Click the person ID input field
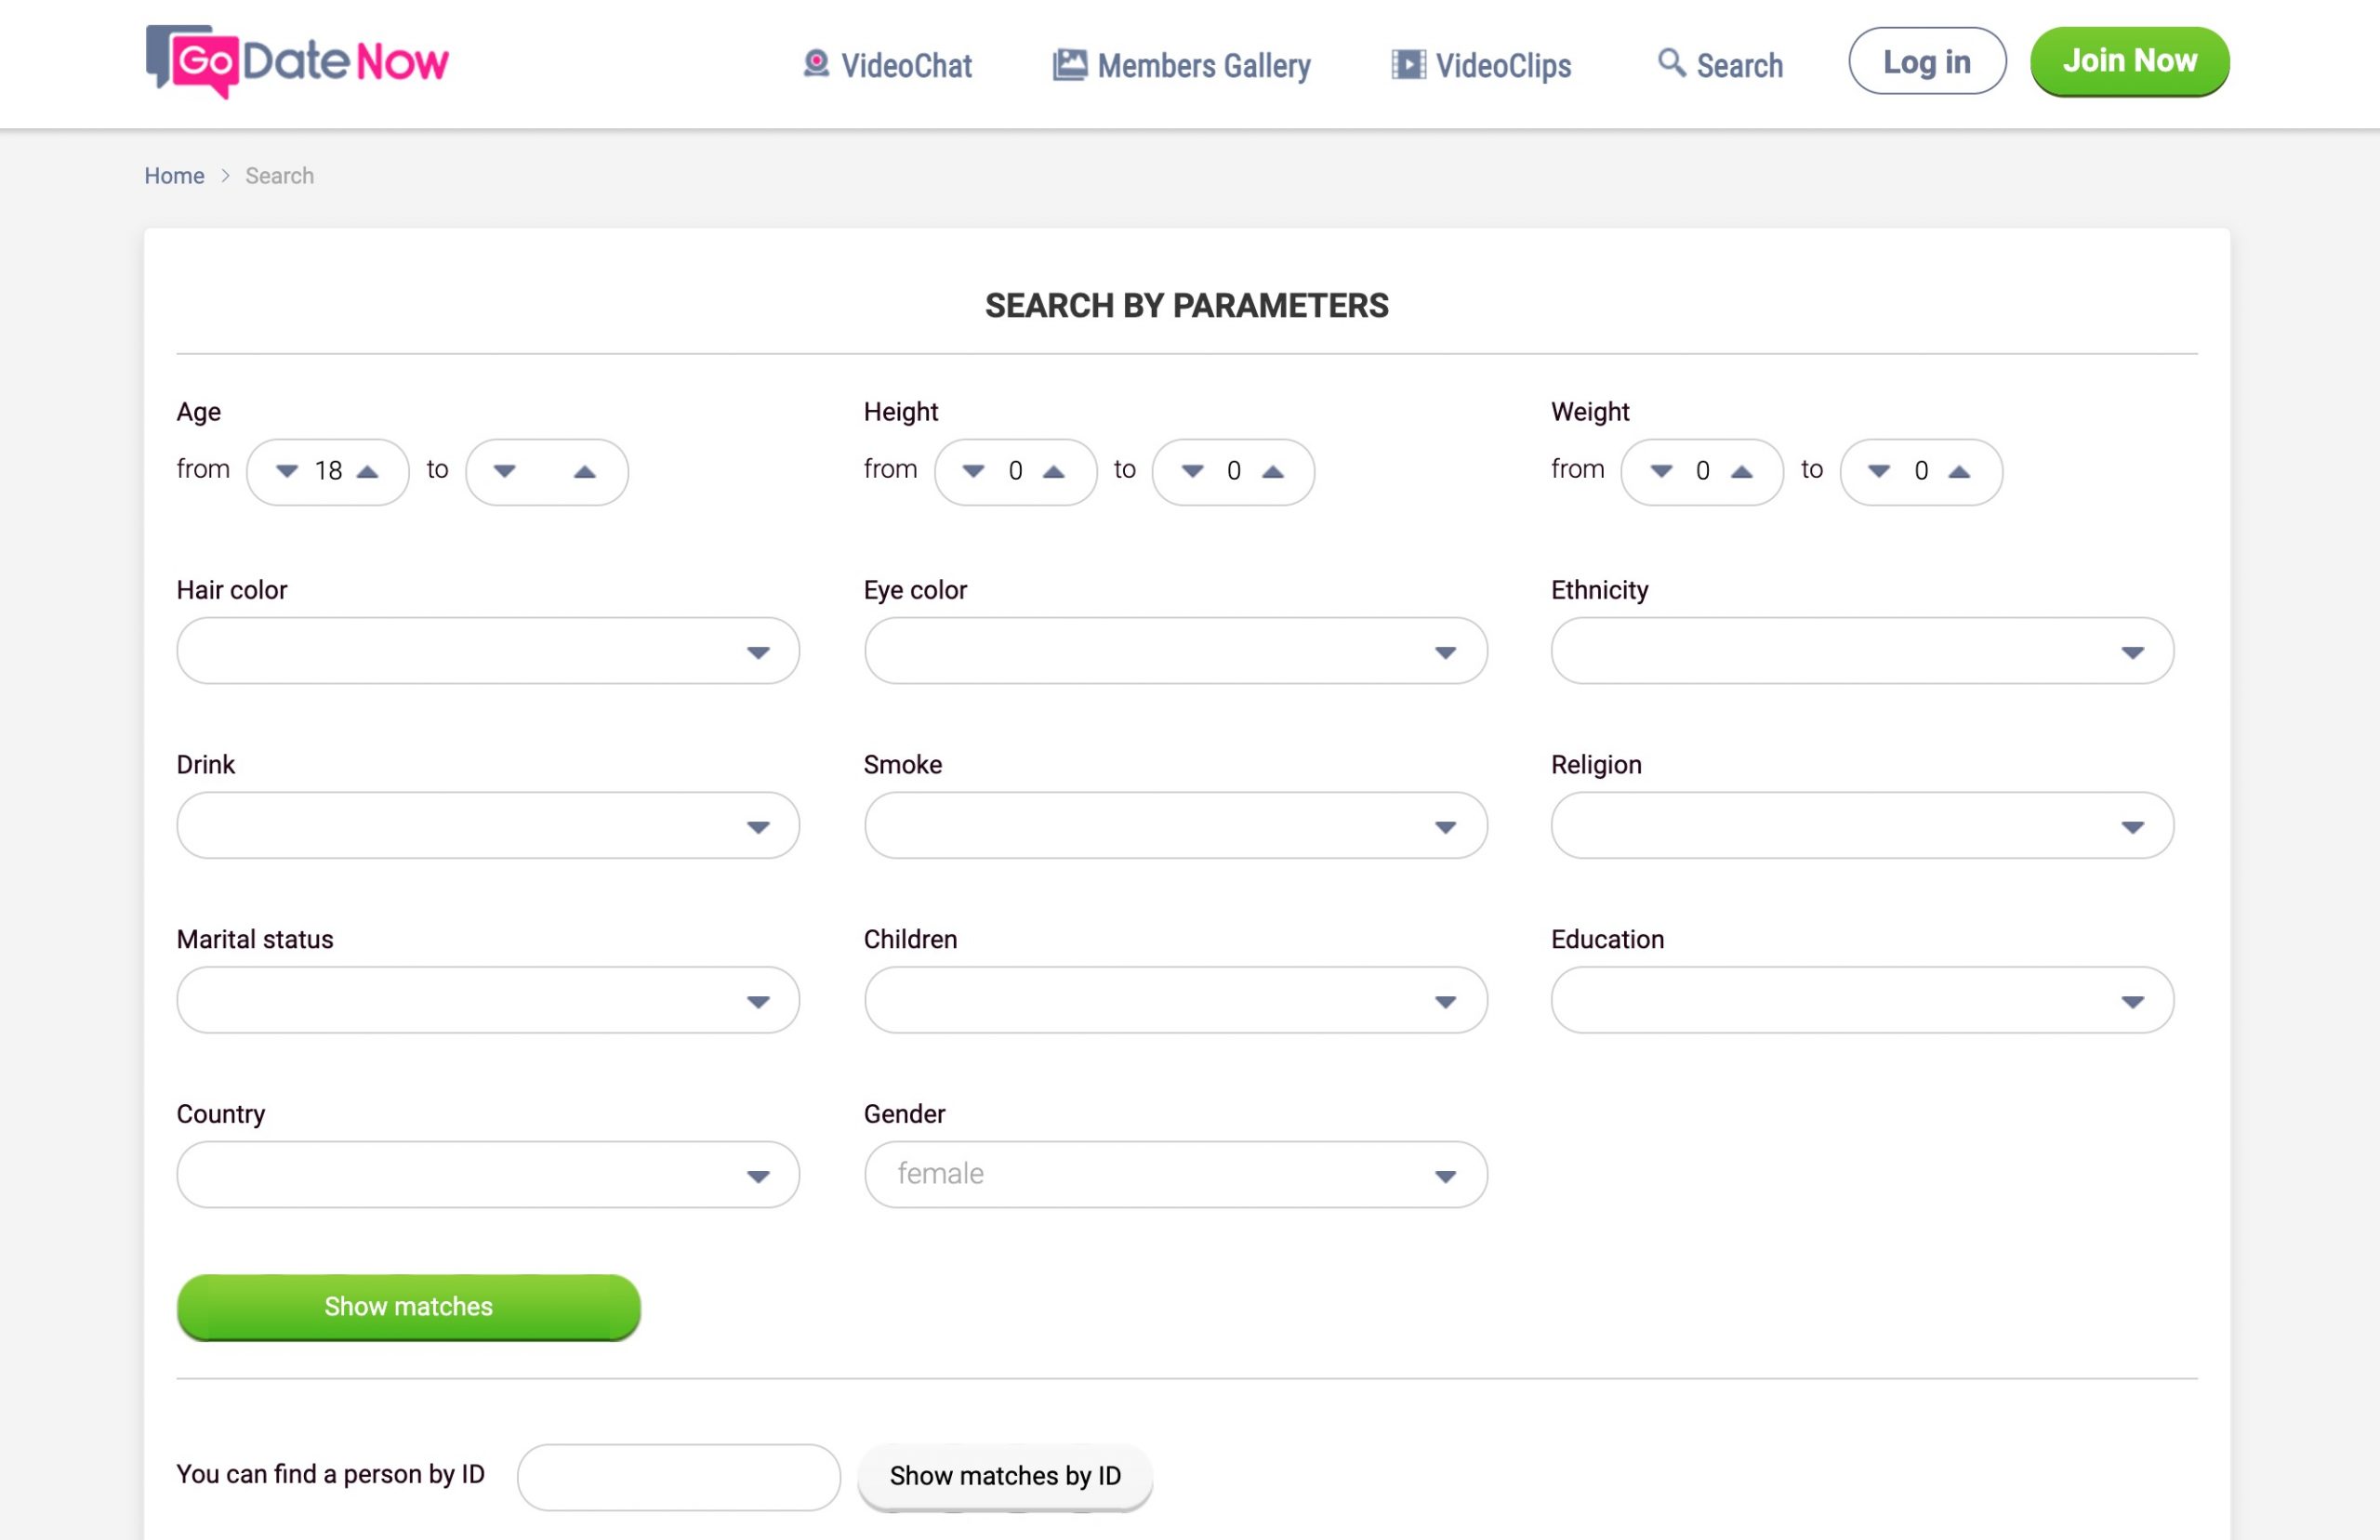Viewport: 2380px width, 1540px height. click(679, 1477)
